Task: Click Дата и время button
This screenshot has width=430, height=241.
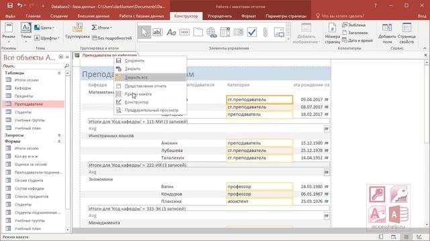Action: pyautogui.click(x=357, y=40)
